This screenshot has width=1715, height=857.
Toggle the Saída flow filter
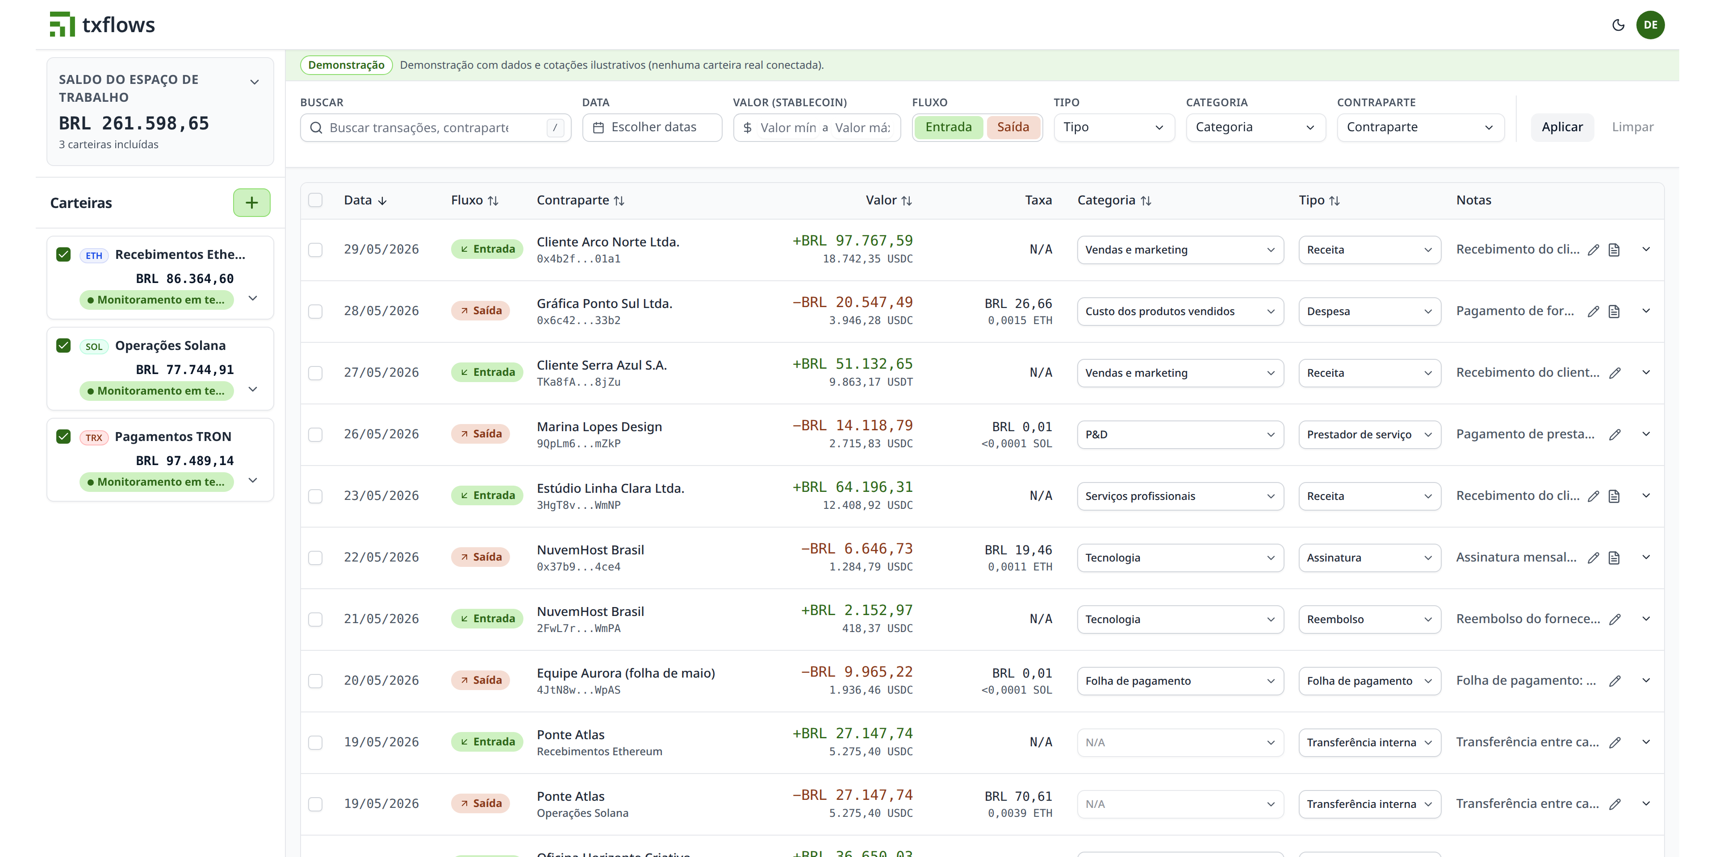click(x=1012, y=127)
